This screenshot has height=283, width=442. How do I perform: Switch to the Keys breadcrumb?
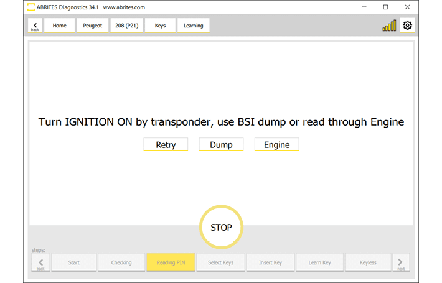tap(160, 26)
